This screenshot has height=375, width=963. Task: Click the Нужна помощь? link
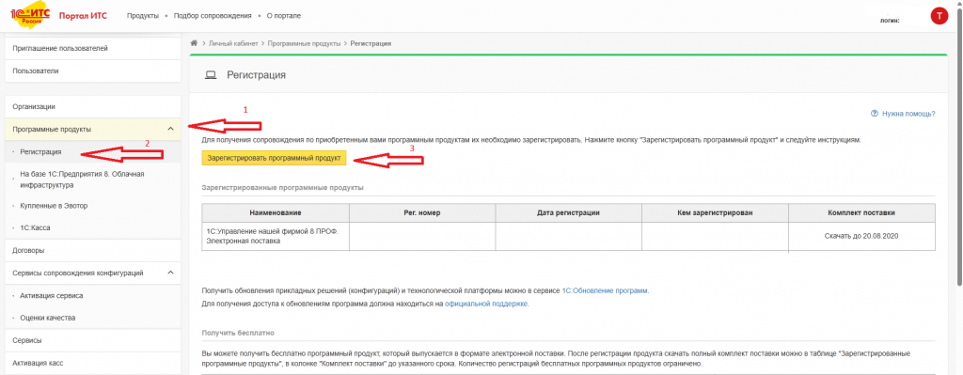tap(908, 114)
